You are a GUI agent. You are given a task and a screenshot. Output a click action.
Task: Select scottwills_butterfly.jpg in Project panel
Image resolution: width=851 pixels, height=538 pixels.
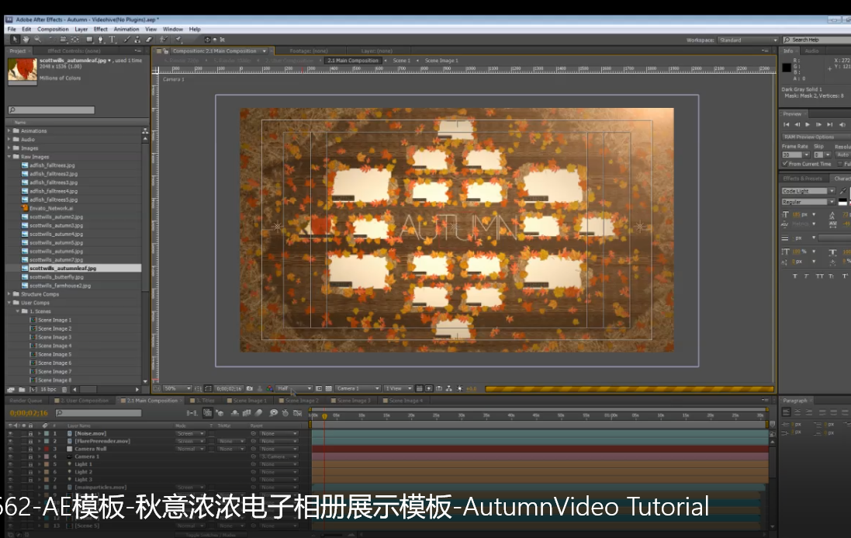click(x=57, y=277)
